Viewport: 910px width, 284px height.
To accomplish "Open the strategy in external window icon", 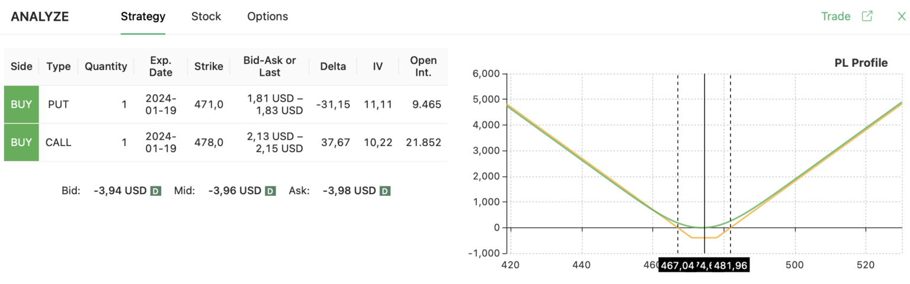I will 867,17.
